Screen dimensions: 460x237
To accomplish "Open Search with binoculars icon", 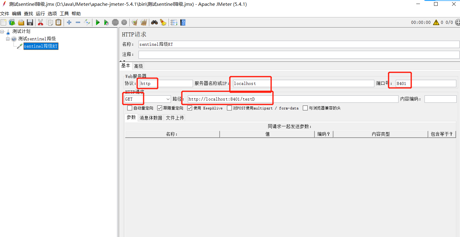I will point(154,22).
